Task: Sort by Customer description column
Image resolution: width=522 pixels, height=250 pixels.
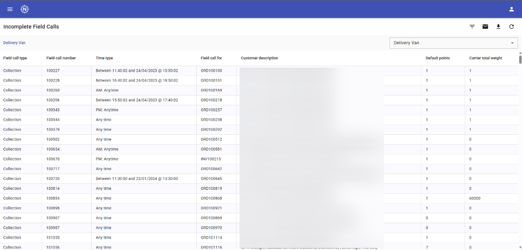Action: click(260, 58)
